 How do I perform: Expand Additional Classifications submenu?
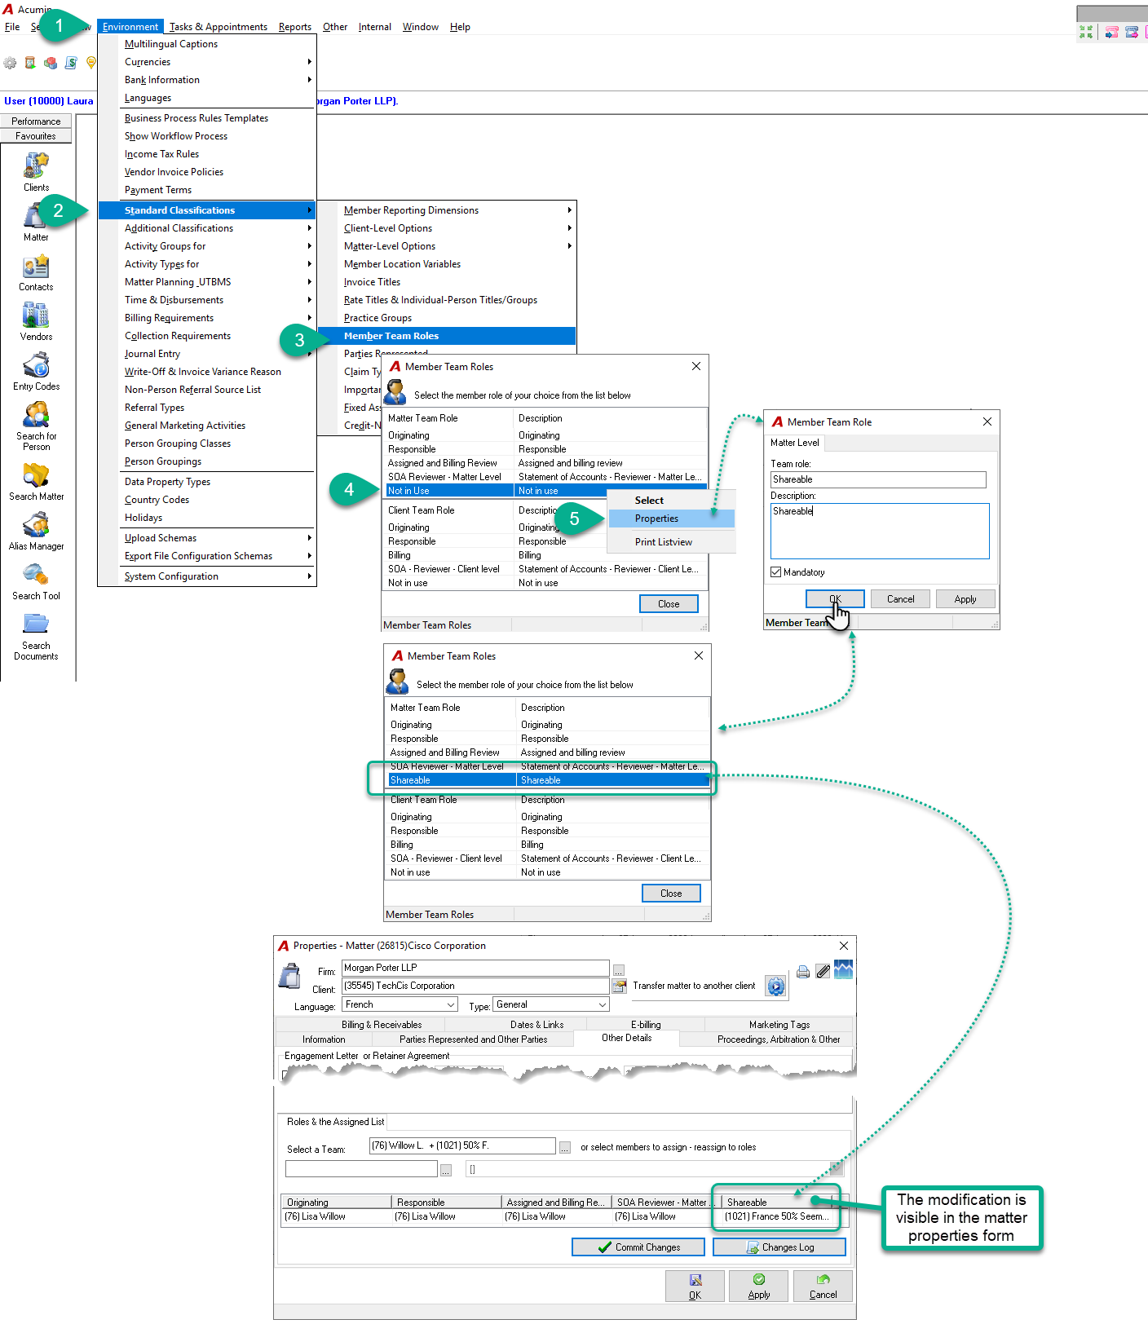[207, 228]
